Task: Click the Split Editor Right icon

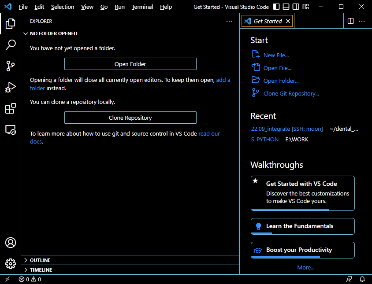Action: [351, 21]
